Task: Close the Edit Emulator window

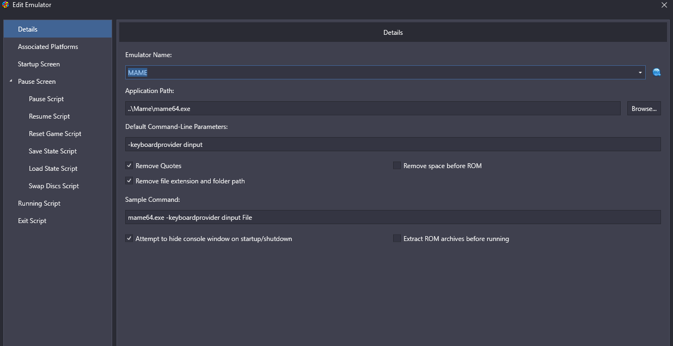Action: 664,5
